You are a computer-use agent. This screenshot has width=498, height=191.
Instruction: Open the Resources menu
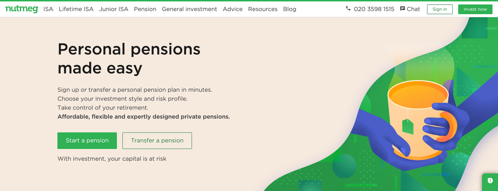pyautogui.click(x=263, y=9)
